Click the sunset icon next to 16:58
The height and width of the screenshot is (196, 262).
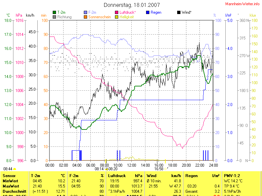pyautogui.click(x=166, y=169)
